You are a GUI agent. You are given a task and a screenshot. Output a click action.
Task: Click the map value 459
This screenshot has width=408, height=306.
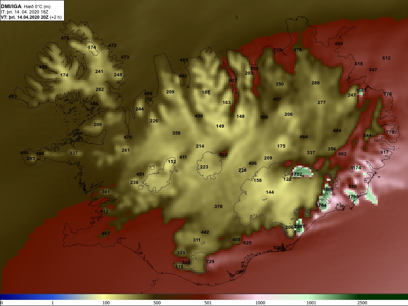click(199, 116)
